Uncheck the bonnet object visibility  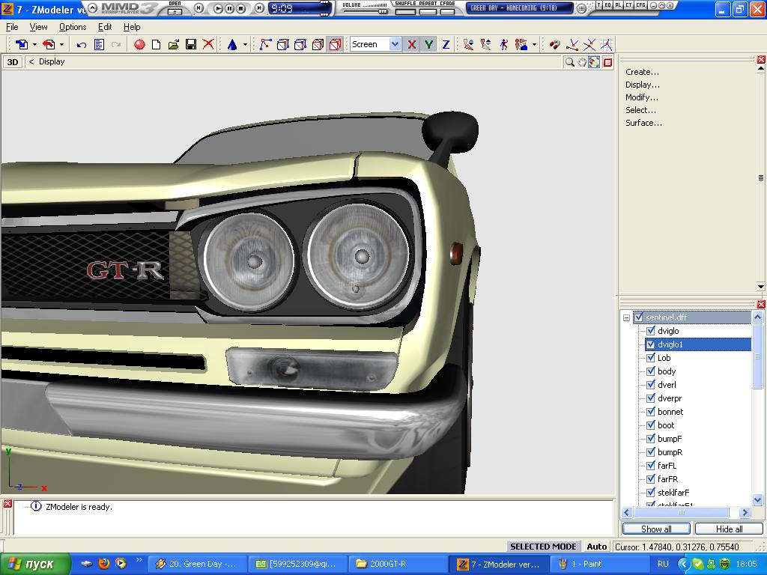pos(651,412)
